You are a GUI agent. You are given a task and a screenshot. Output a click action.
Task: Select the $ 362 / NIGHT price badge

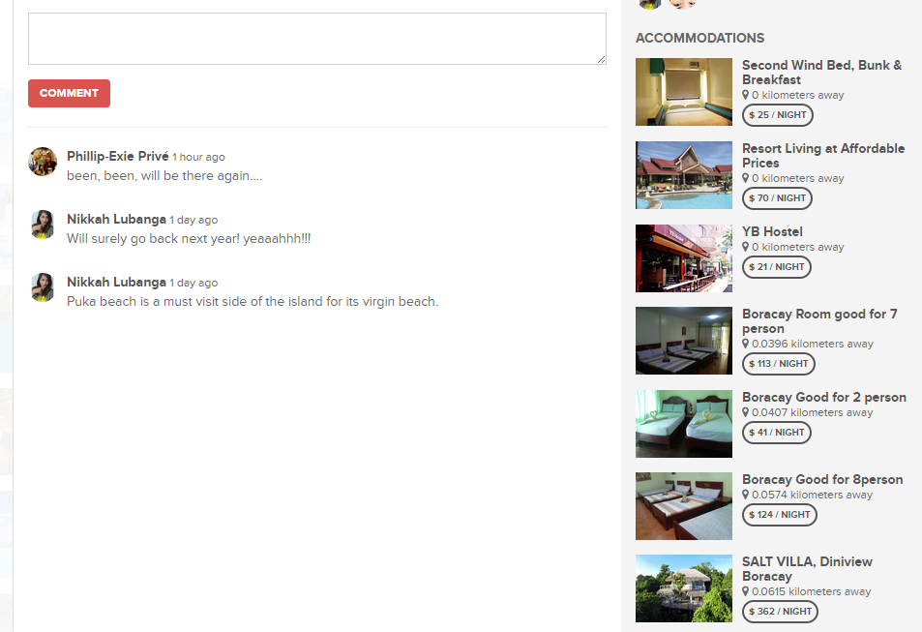780,612
